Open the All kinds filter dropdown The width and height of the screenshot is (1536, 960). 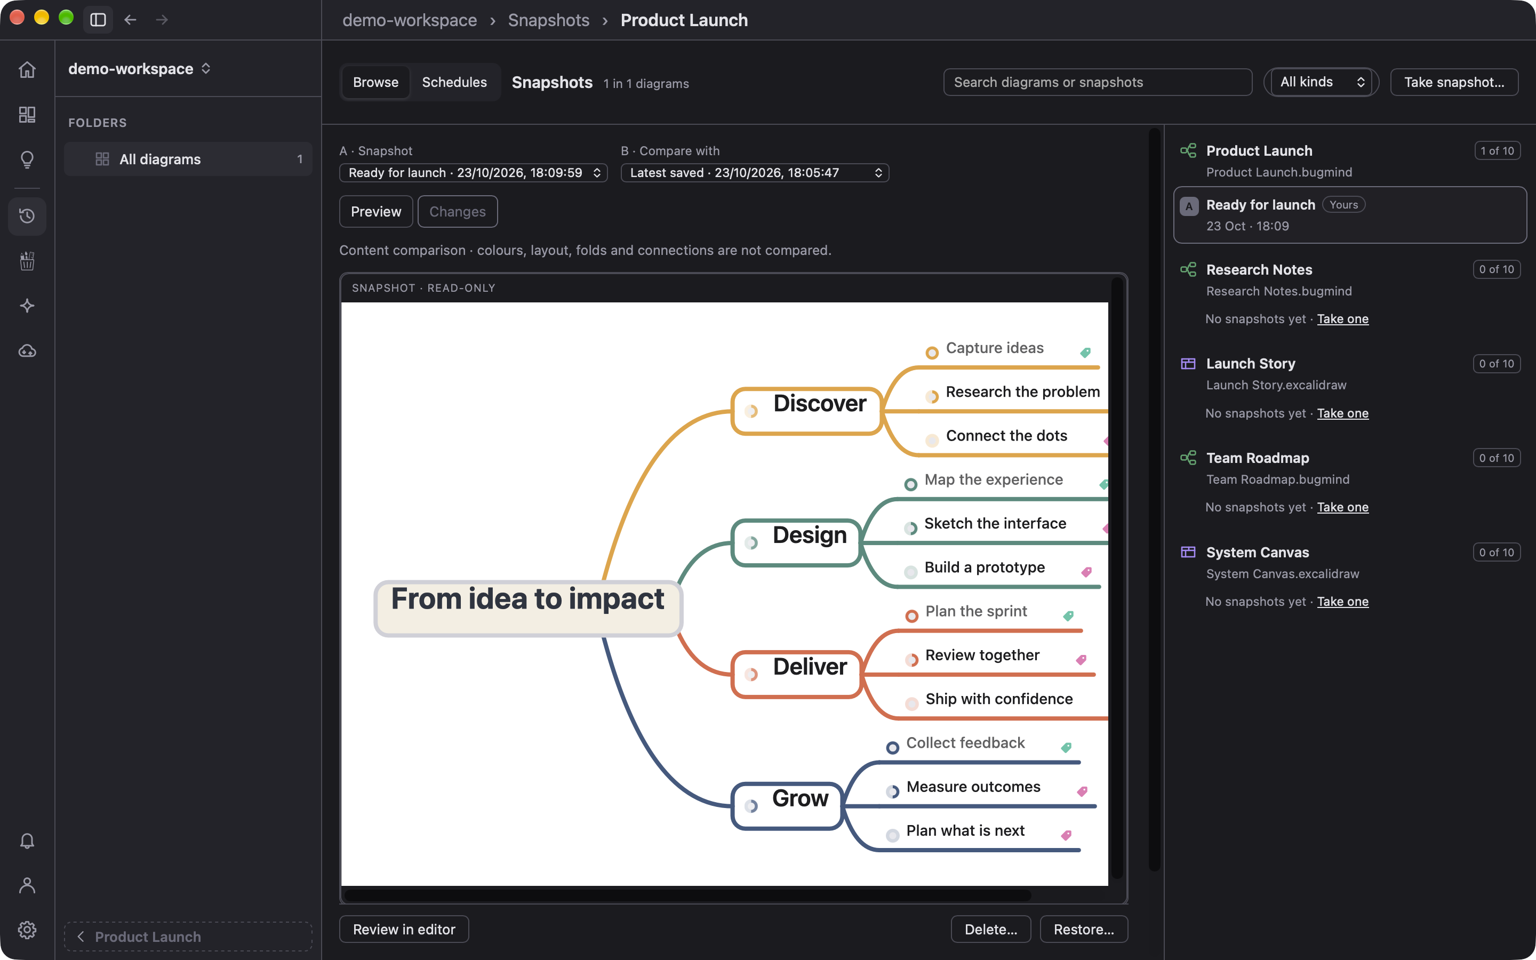coord(1322,82)
